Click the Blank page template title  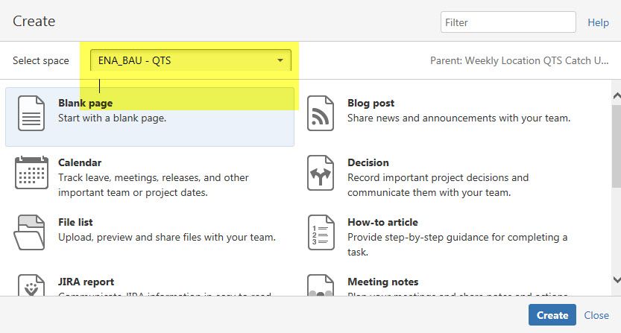point(85,103)
